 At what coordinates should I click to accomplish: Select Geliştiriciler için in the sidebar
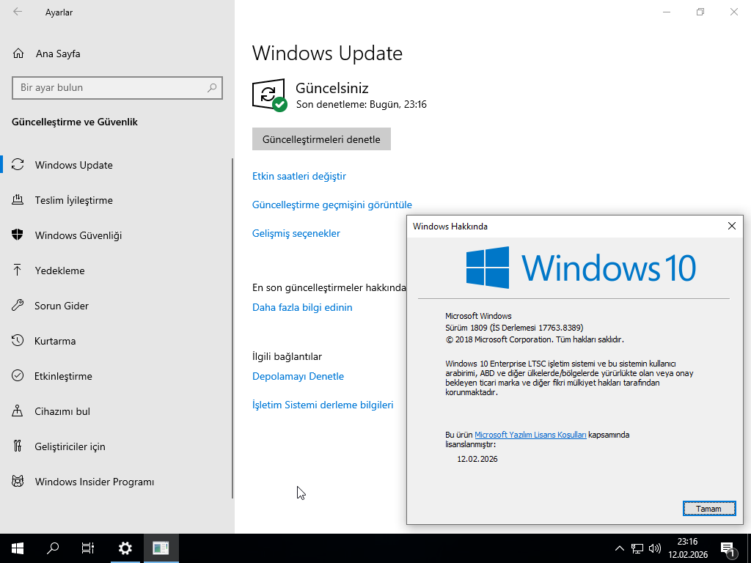tap(70, 446)
